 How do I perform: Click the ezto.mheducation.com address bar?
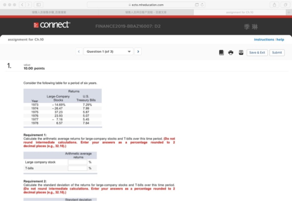(x=146, y=5)
